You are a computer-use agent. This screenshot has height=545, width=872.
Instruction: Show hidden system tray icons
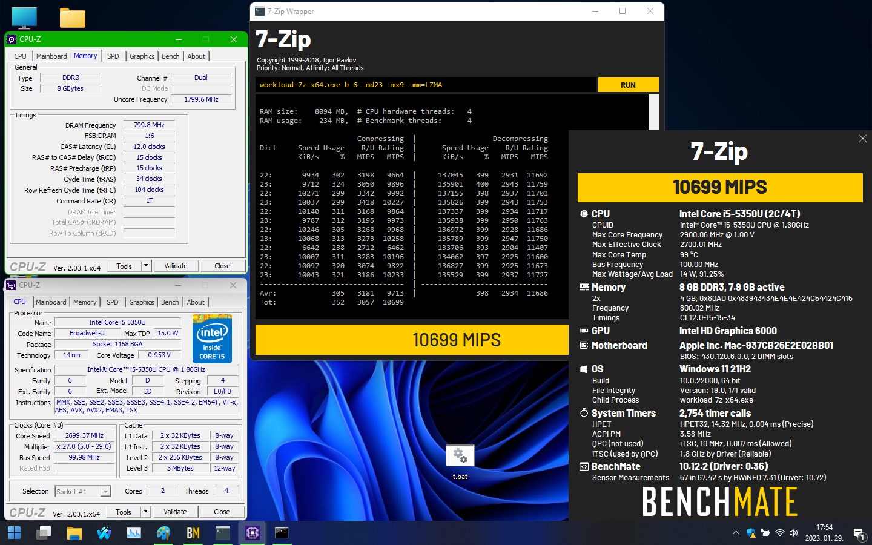pos(736,533)
